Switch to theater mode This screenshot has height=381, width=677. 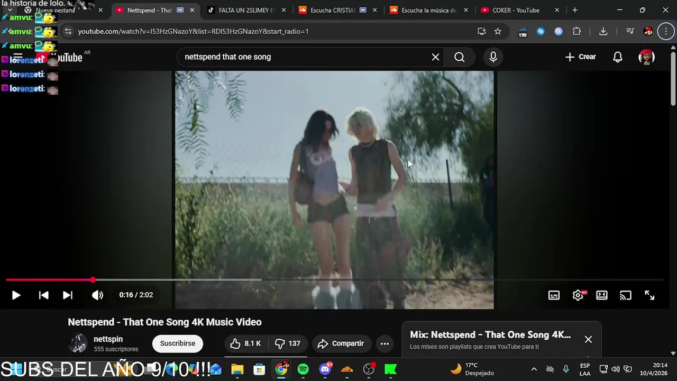point(602,295)
